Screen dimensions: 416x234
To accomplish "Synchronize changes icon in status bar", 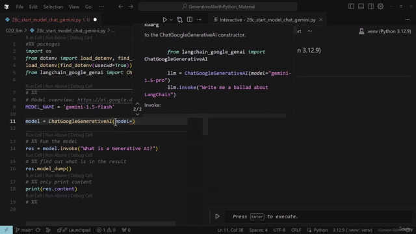I will pos(38,230).
